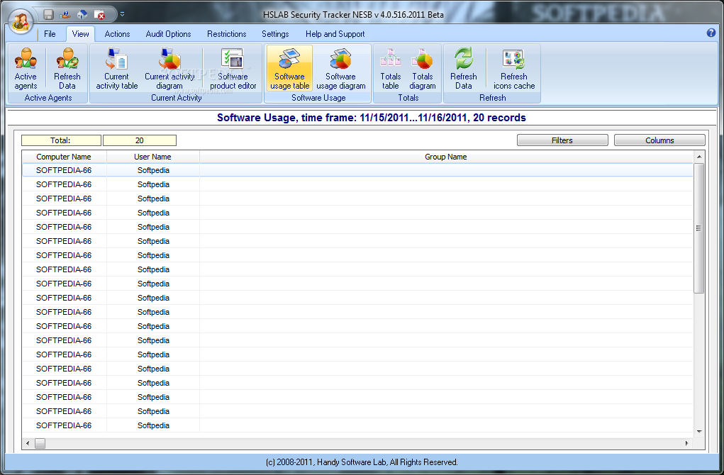This screenshot has width=724, height=475.
Task: Click Refresh Data in Refresh group
Action: [464, 68]
